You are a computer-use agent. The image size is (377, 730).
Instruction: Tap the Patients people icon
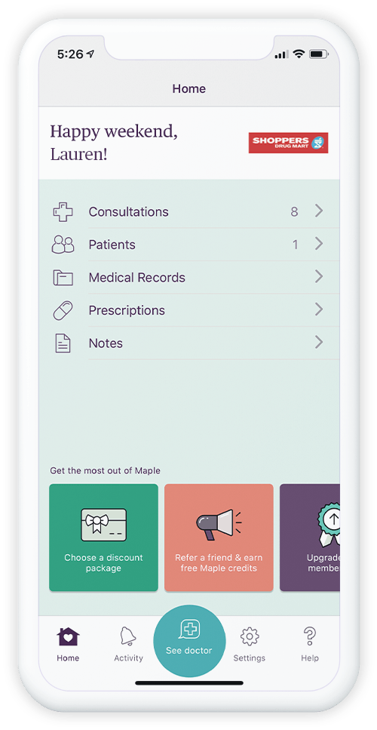click(63, 245)
